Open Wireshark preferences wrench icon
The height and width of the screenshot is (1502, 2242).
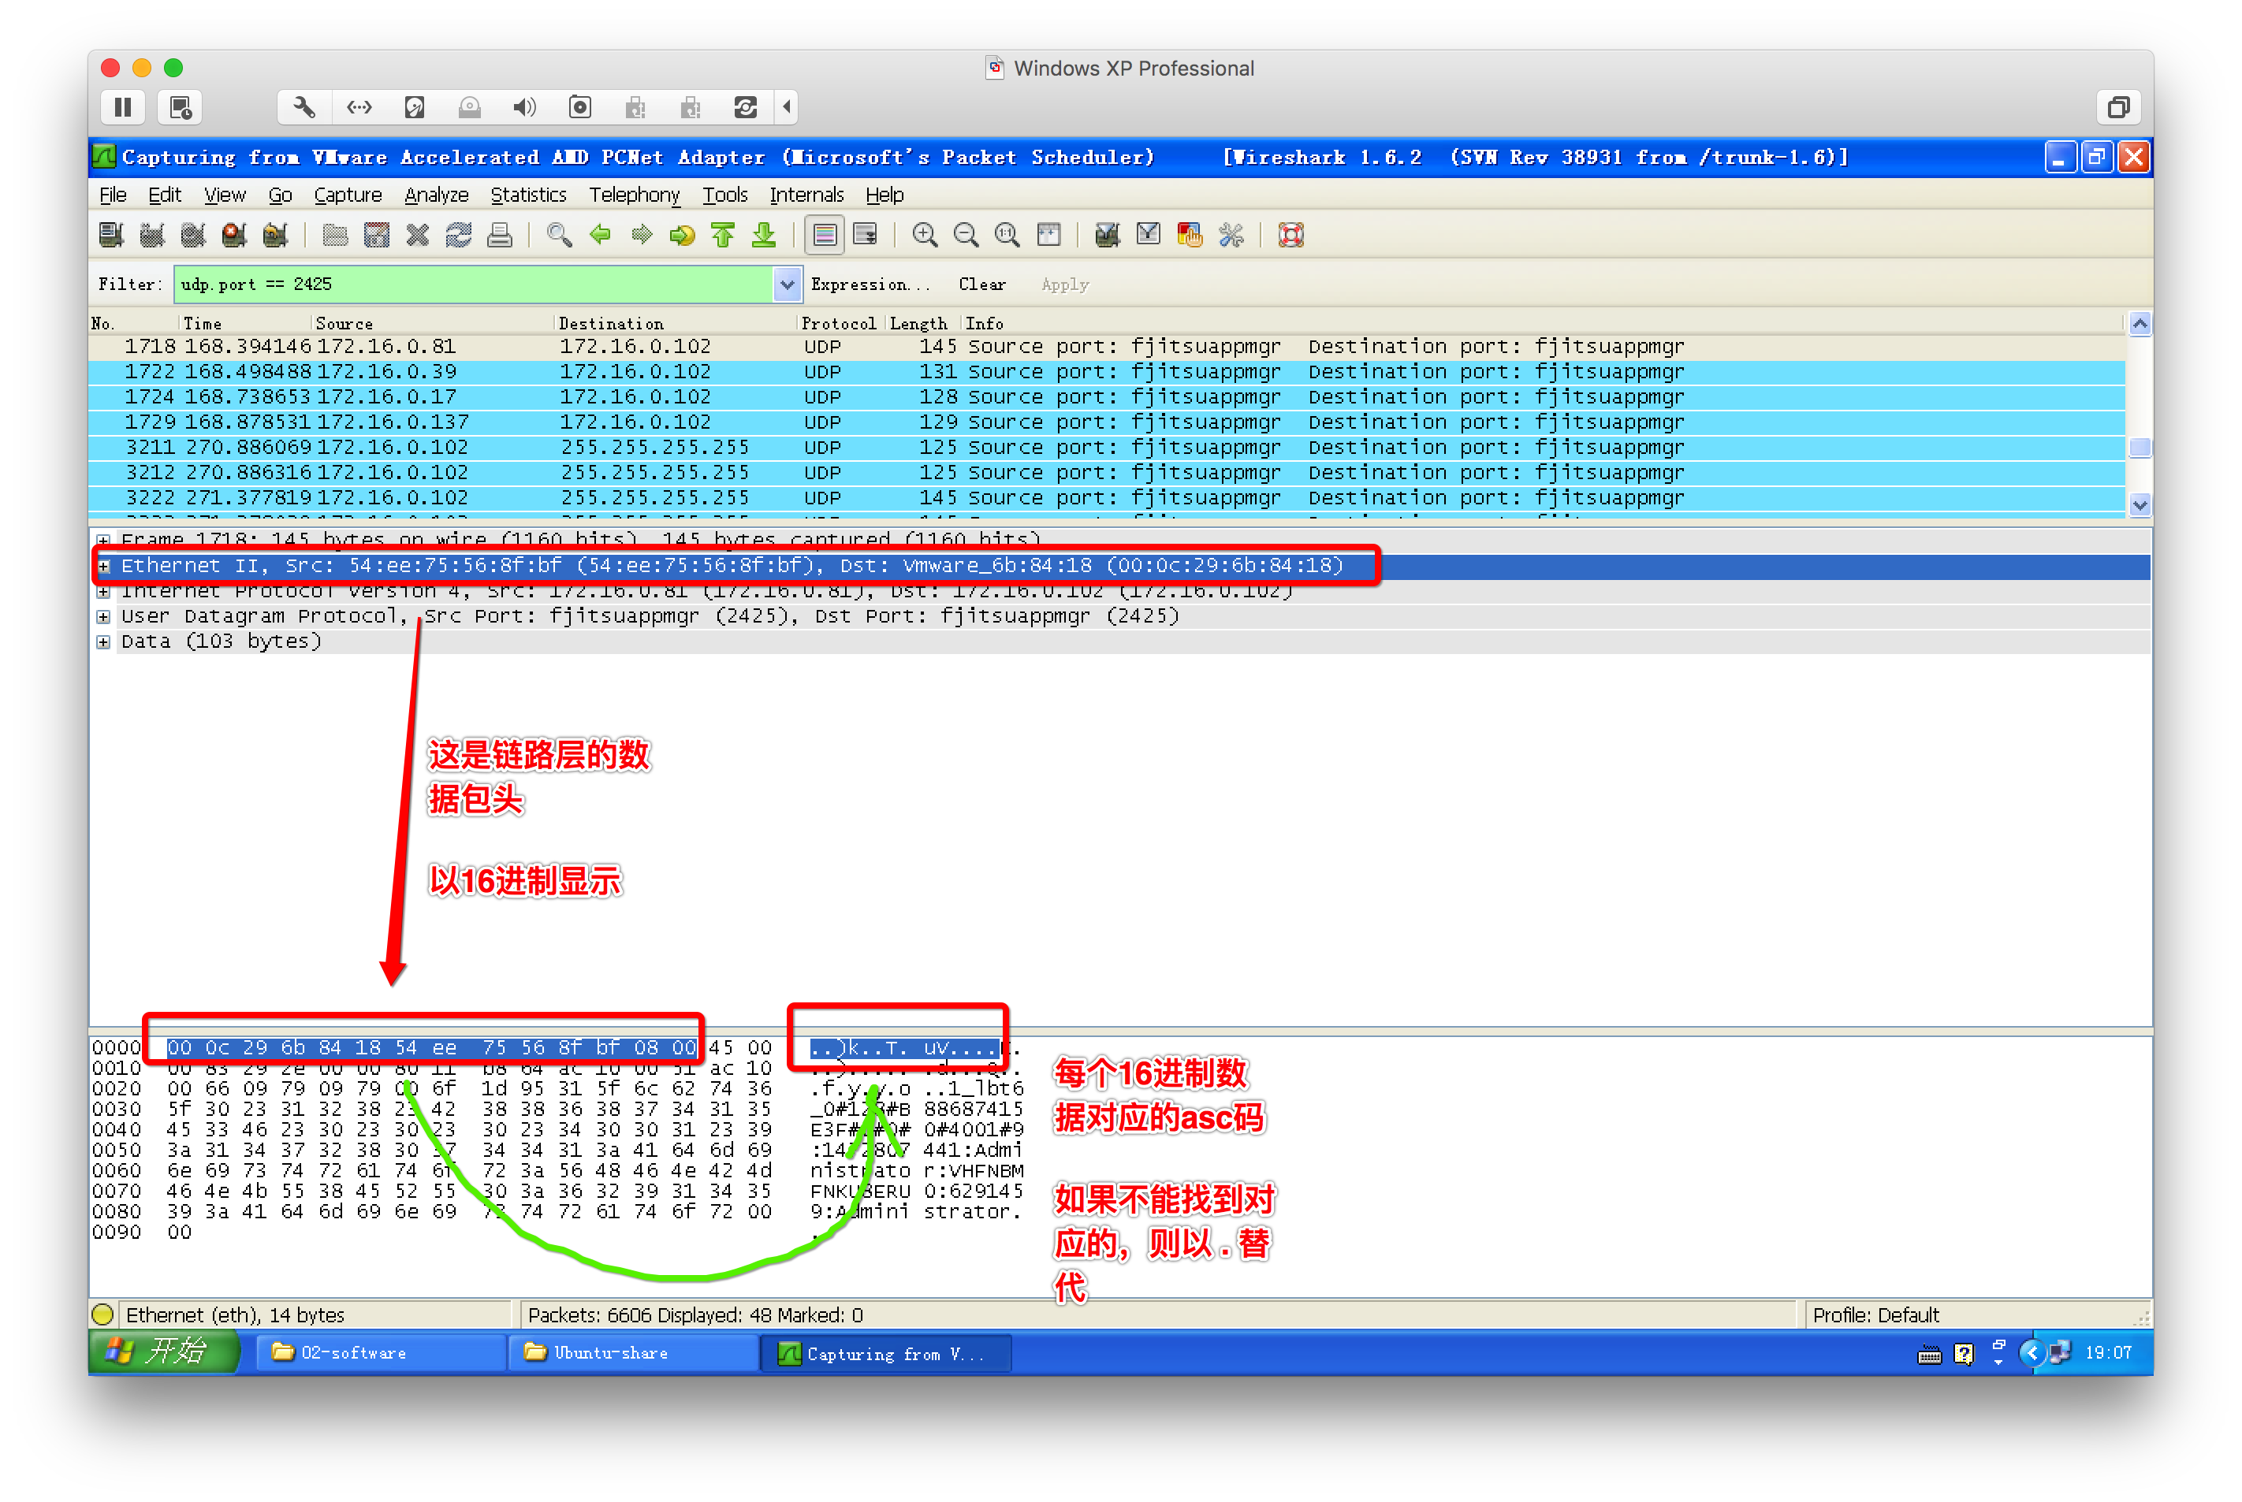coord(1231,235)
